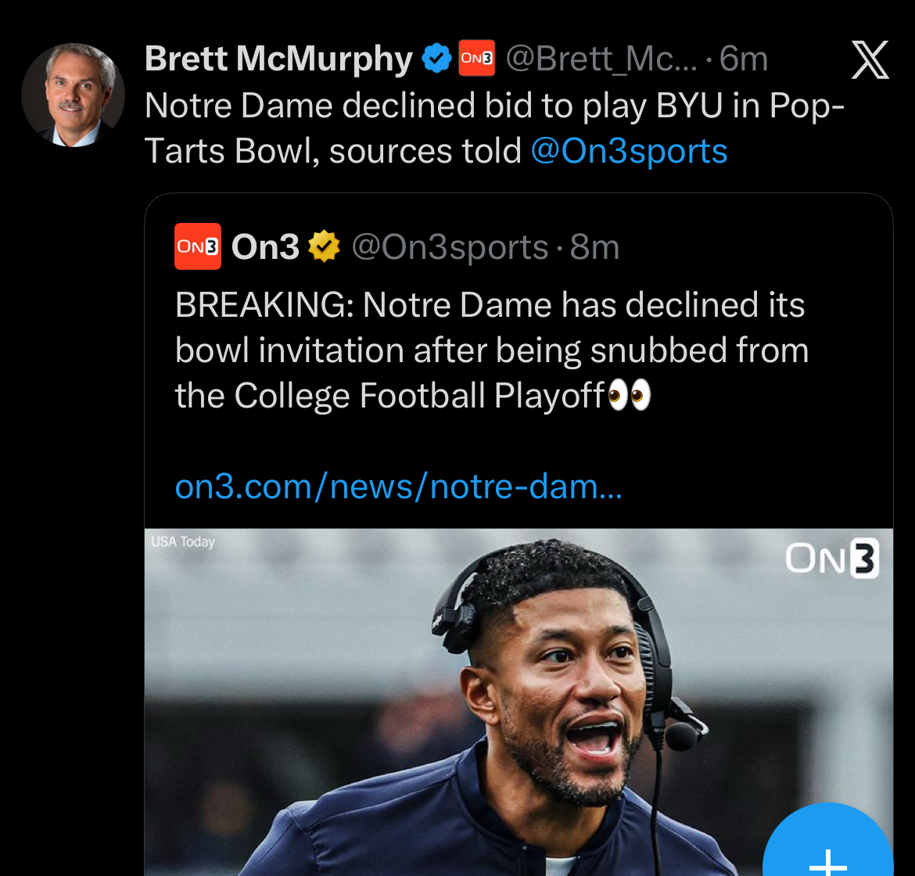Open the @Brett_Mc... handle
The height and width of the screenshot is (876, 915).
[x=601, y=59]
